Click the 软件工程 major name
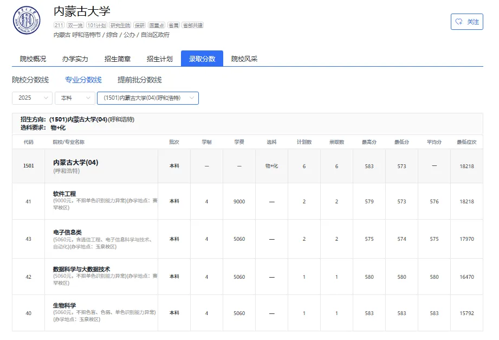The height and width of the screenshot is (340, 499). (64, 194)
